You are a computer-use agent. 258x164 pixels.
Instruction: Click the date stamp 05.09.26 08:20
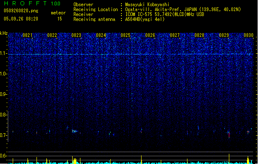[21, 19]
